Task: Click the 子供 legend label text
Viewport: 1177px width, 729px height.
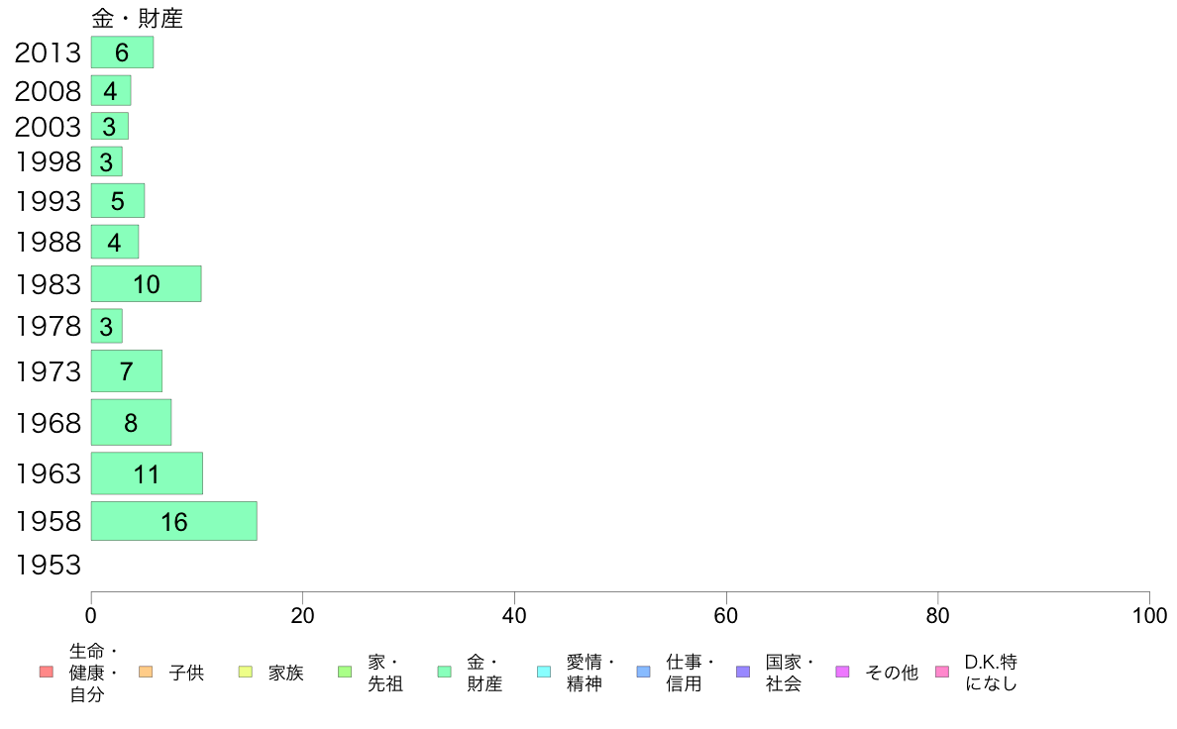Action: pos(186,673)
